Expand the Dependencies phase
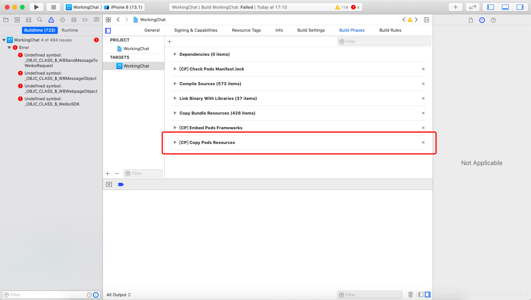The height and width of the screenshot is (300, 531). point(175,54)
